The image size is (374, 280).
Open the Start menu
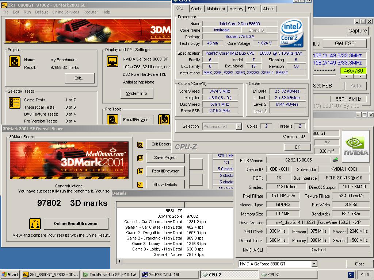click(x=10, y=275)
